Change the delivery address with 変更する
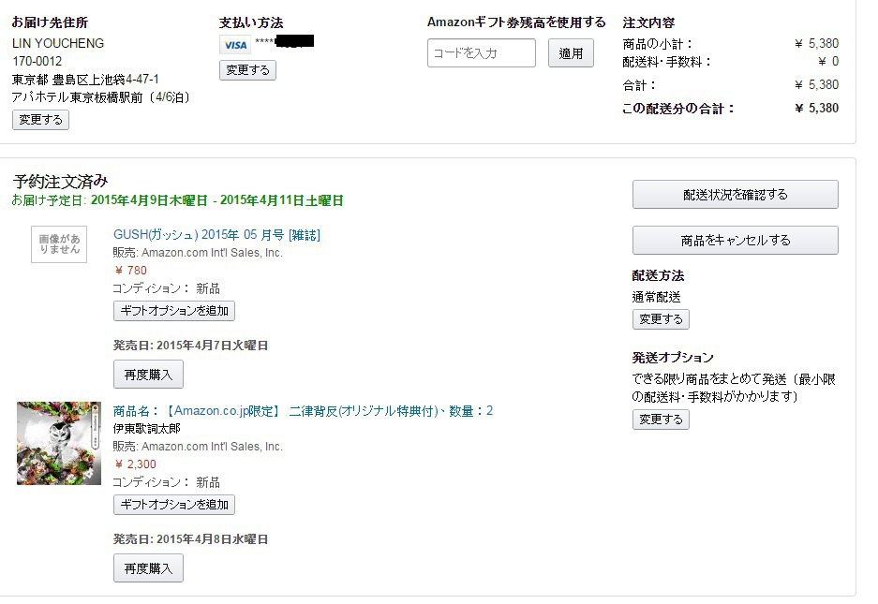878x604 pixels. [x=40, y=120]
